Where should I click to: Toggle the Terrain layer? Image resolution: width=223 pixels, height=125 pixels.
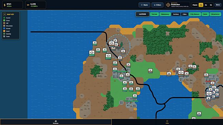click(x=154, y=14)
